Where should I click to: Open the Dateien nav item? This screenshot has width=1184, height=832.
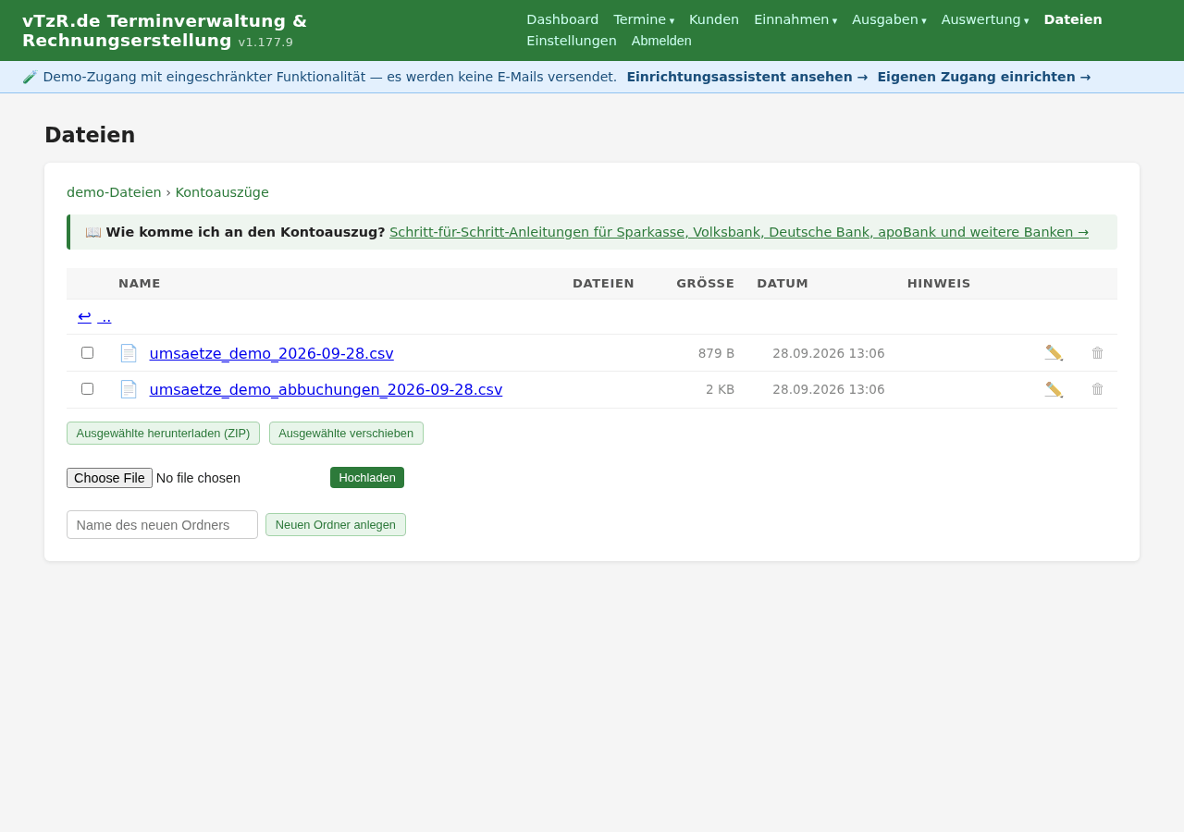tap(1073, 19)
